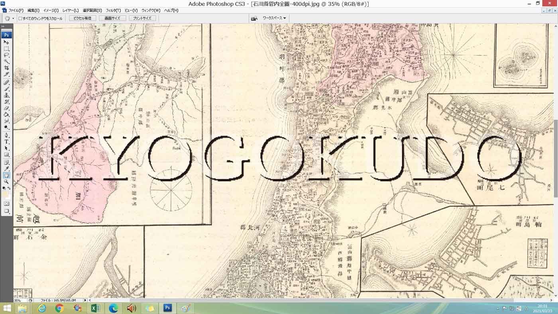Select the Blur tool
558x314 pixels.
tap(6, 121)
